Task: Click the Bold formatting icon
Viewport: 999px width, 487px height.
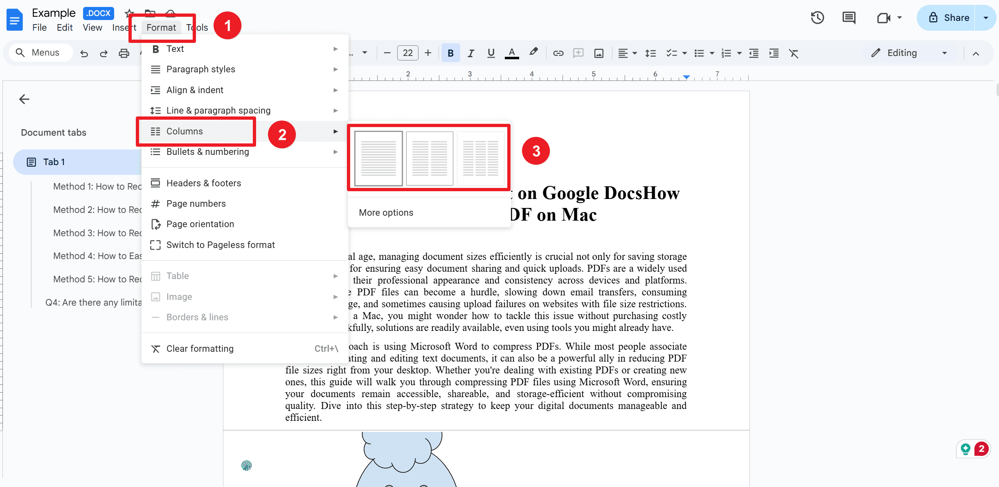Action: (x=450, y=53)
